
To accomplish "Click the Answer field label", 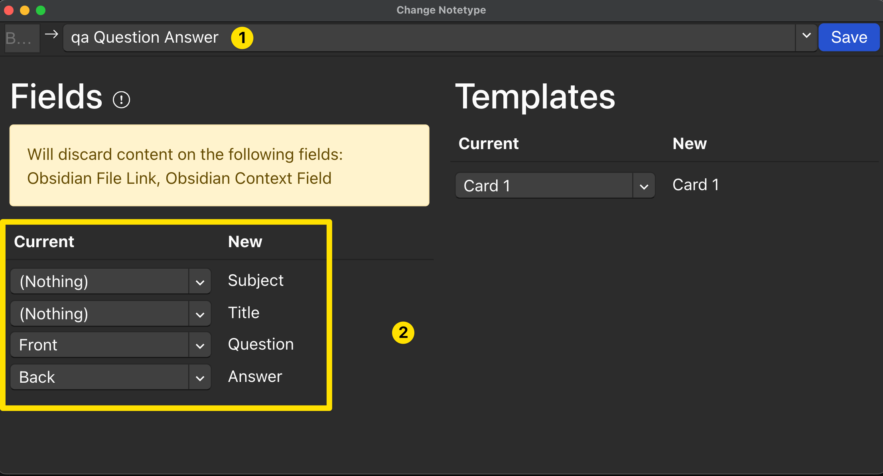I will pyautogui.click(x=255, y=376).
